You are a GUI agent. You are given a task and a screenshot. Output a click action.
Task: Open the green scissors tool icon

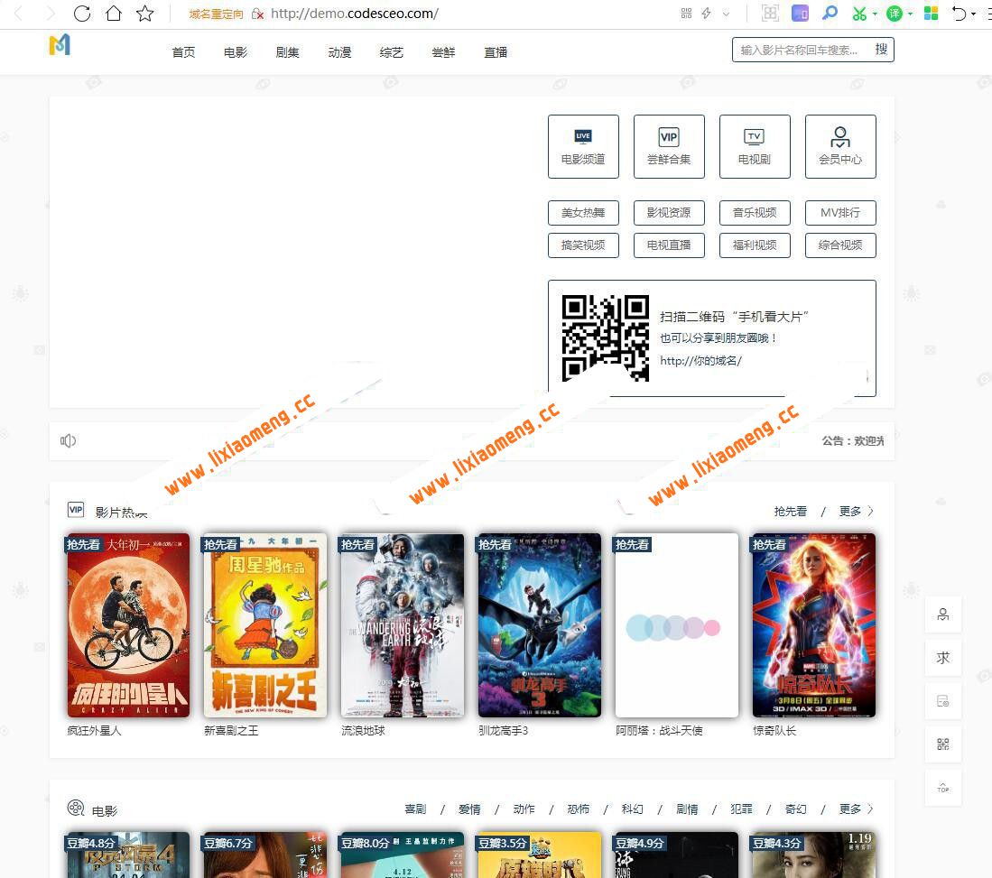pyautogui.click(x=859, y=14)
